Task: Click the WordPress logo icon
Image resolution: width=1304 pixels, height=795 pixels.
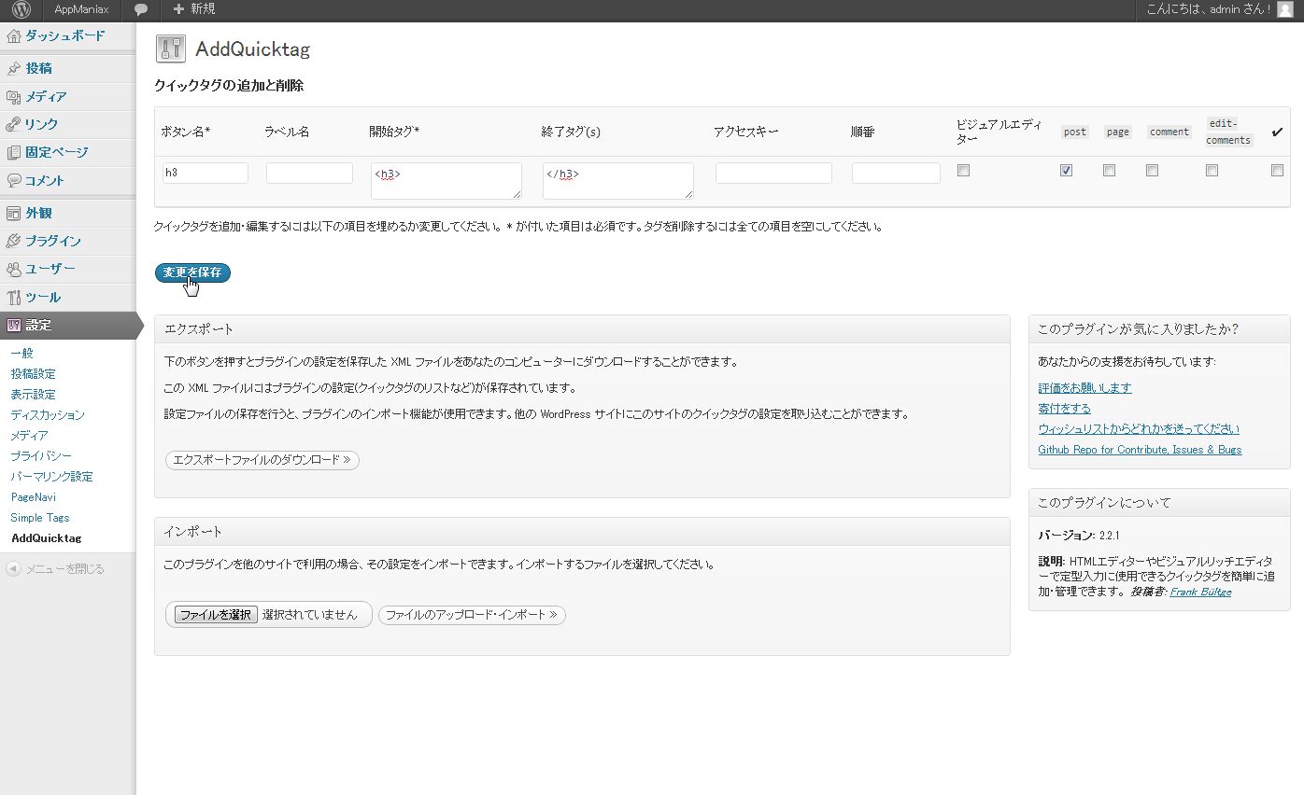Action: (x=21, y=9)
